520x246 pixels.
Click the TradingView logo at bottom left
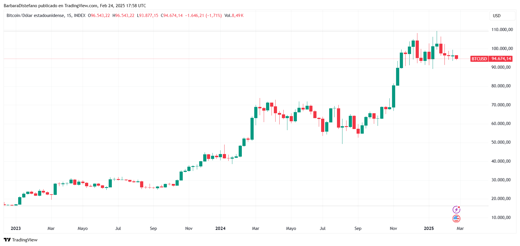tap(20, 240)
